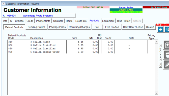Screen dimensions: 169x96
Task: Click the A sort arrow icon
Action: click(x=160, y=65)
